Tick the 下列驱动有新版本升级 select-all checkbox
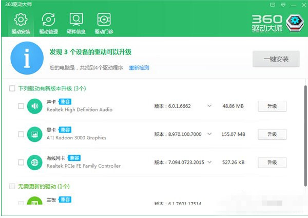Image resolution: width=308 pixels, height=218 pixels. [12, 88]
